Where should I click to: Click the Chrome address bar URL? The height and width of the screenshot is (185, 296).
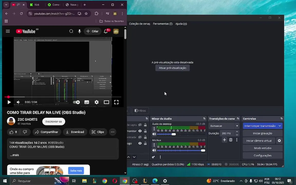pos(54,14)
